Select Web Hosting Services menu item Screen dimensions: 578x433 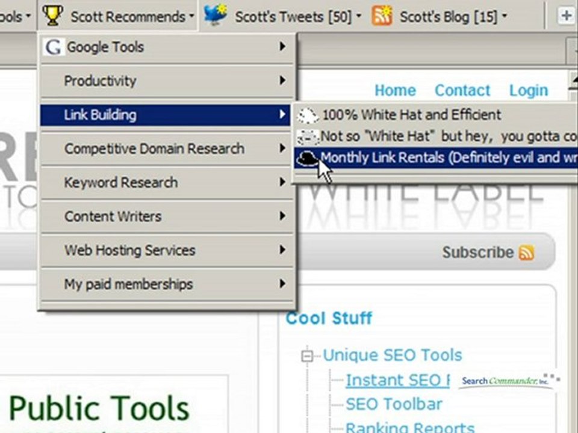click(x=166, y=250)
